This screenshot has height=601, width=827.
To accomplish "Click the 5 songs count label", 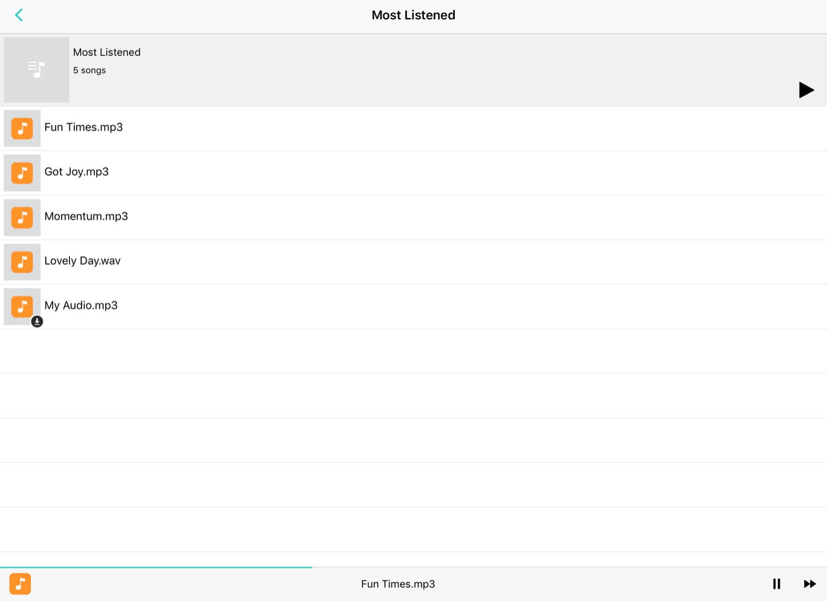I will [89, 71].
